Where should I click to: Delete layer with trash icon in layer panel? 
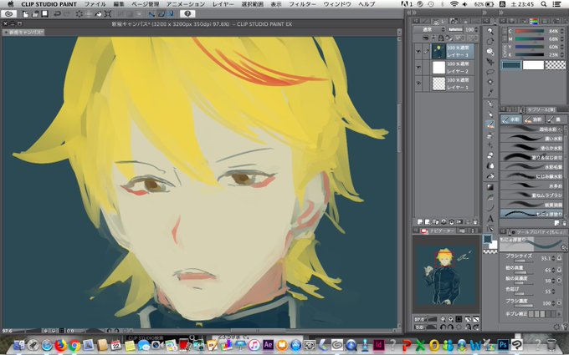[x=474, y=221]
